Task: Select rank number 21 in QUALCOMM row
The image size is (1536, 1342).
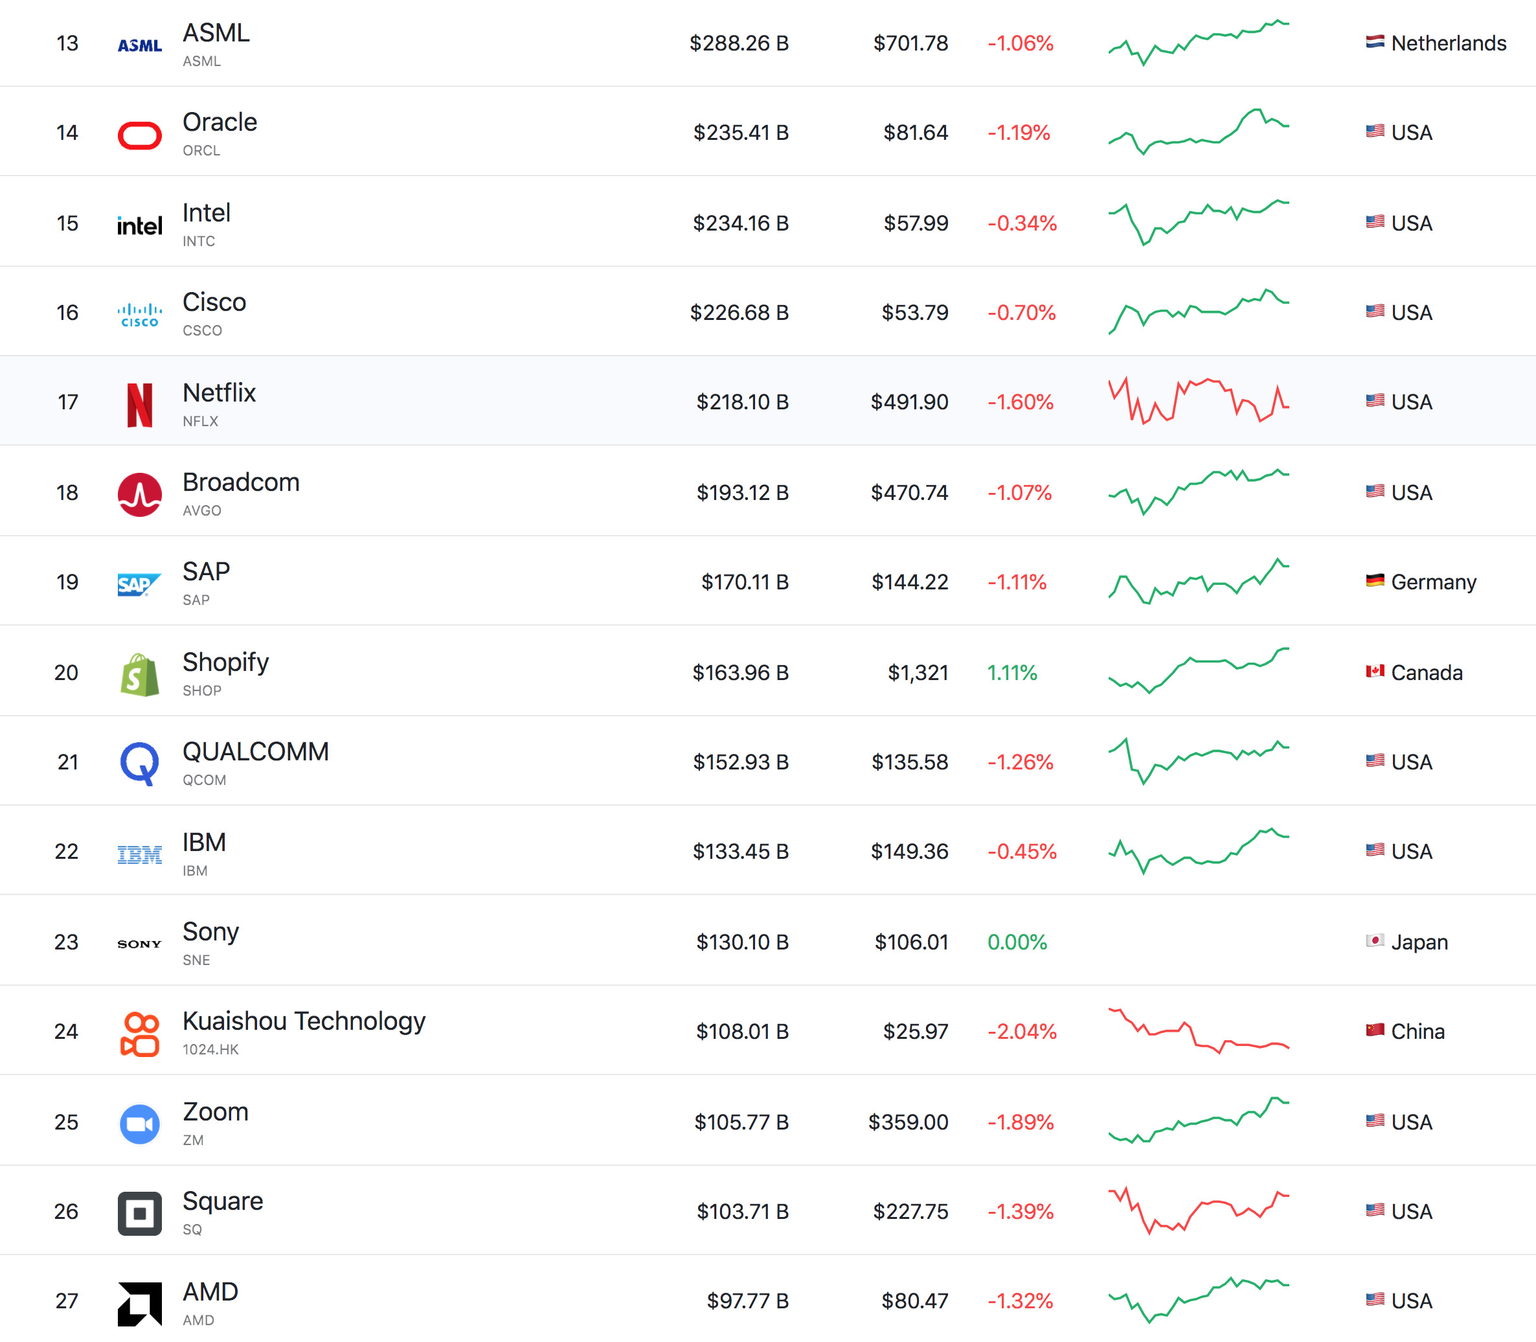Action: [68, 762]
